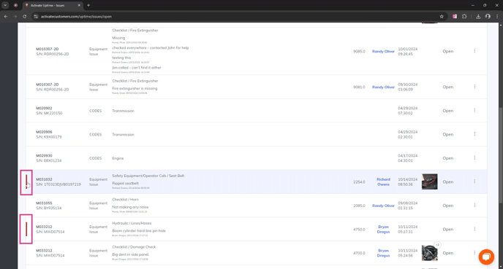Open Randy Oliver link on the 10/01/2024 issue
Viewport: 503px width, 269px height.
(x=383, y=51)
